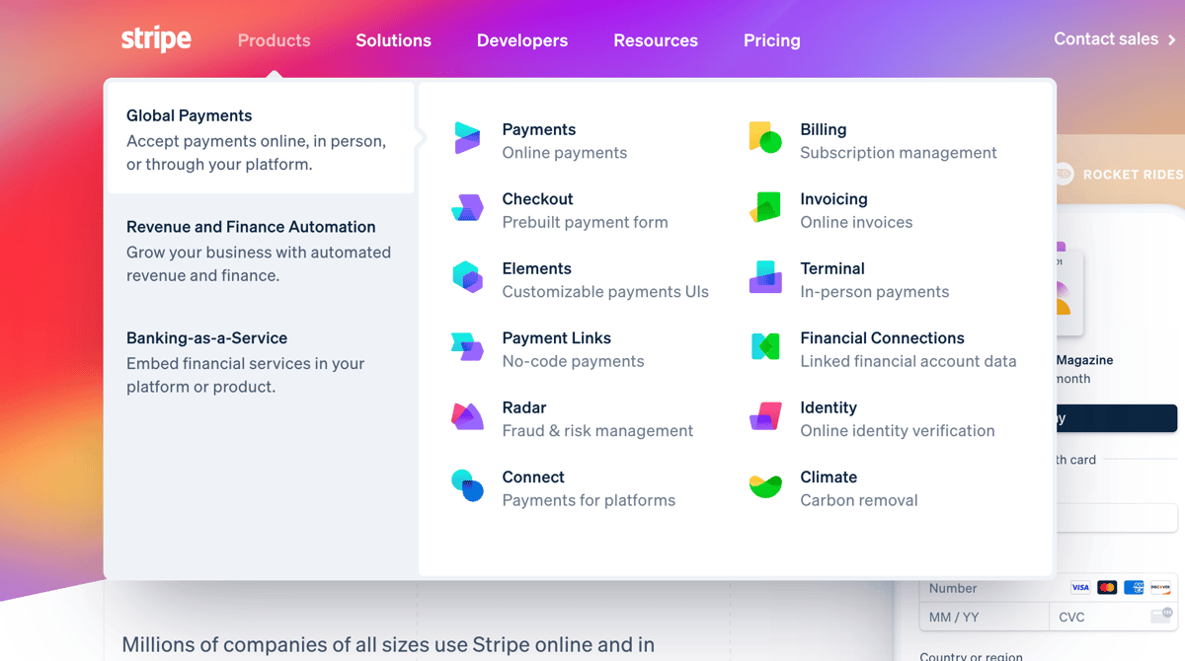Click the Payment Links icon
This screenshot has width=1185, height=661.
click(x=467, y=348)
